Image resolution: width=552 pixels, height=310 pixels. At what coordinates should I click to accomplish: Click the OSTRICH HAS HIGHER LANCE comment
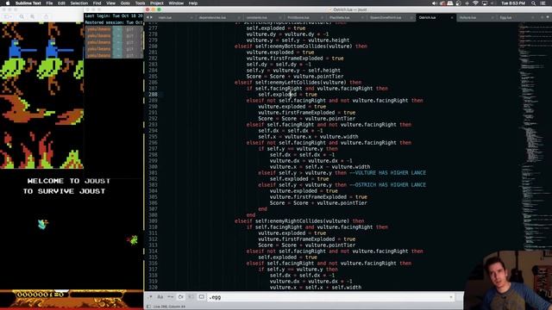tap(387, 184)
